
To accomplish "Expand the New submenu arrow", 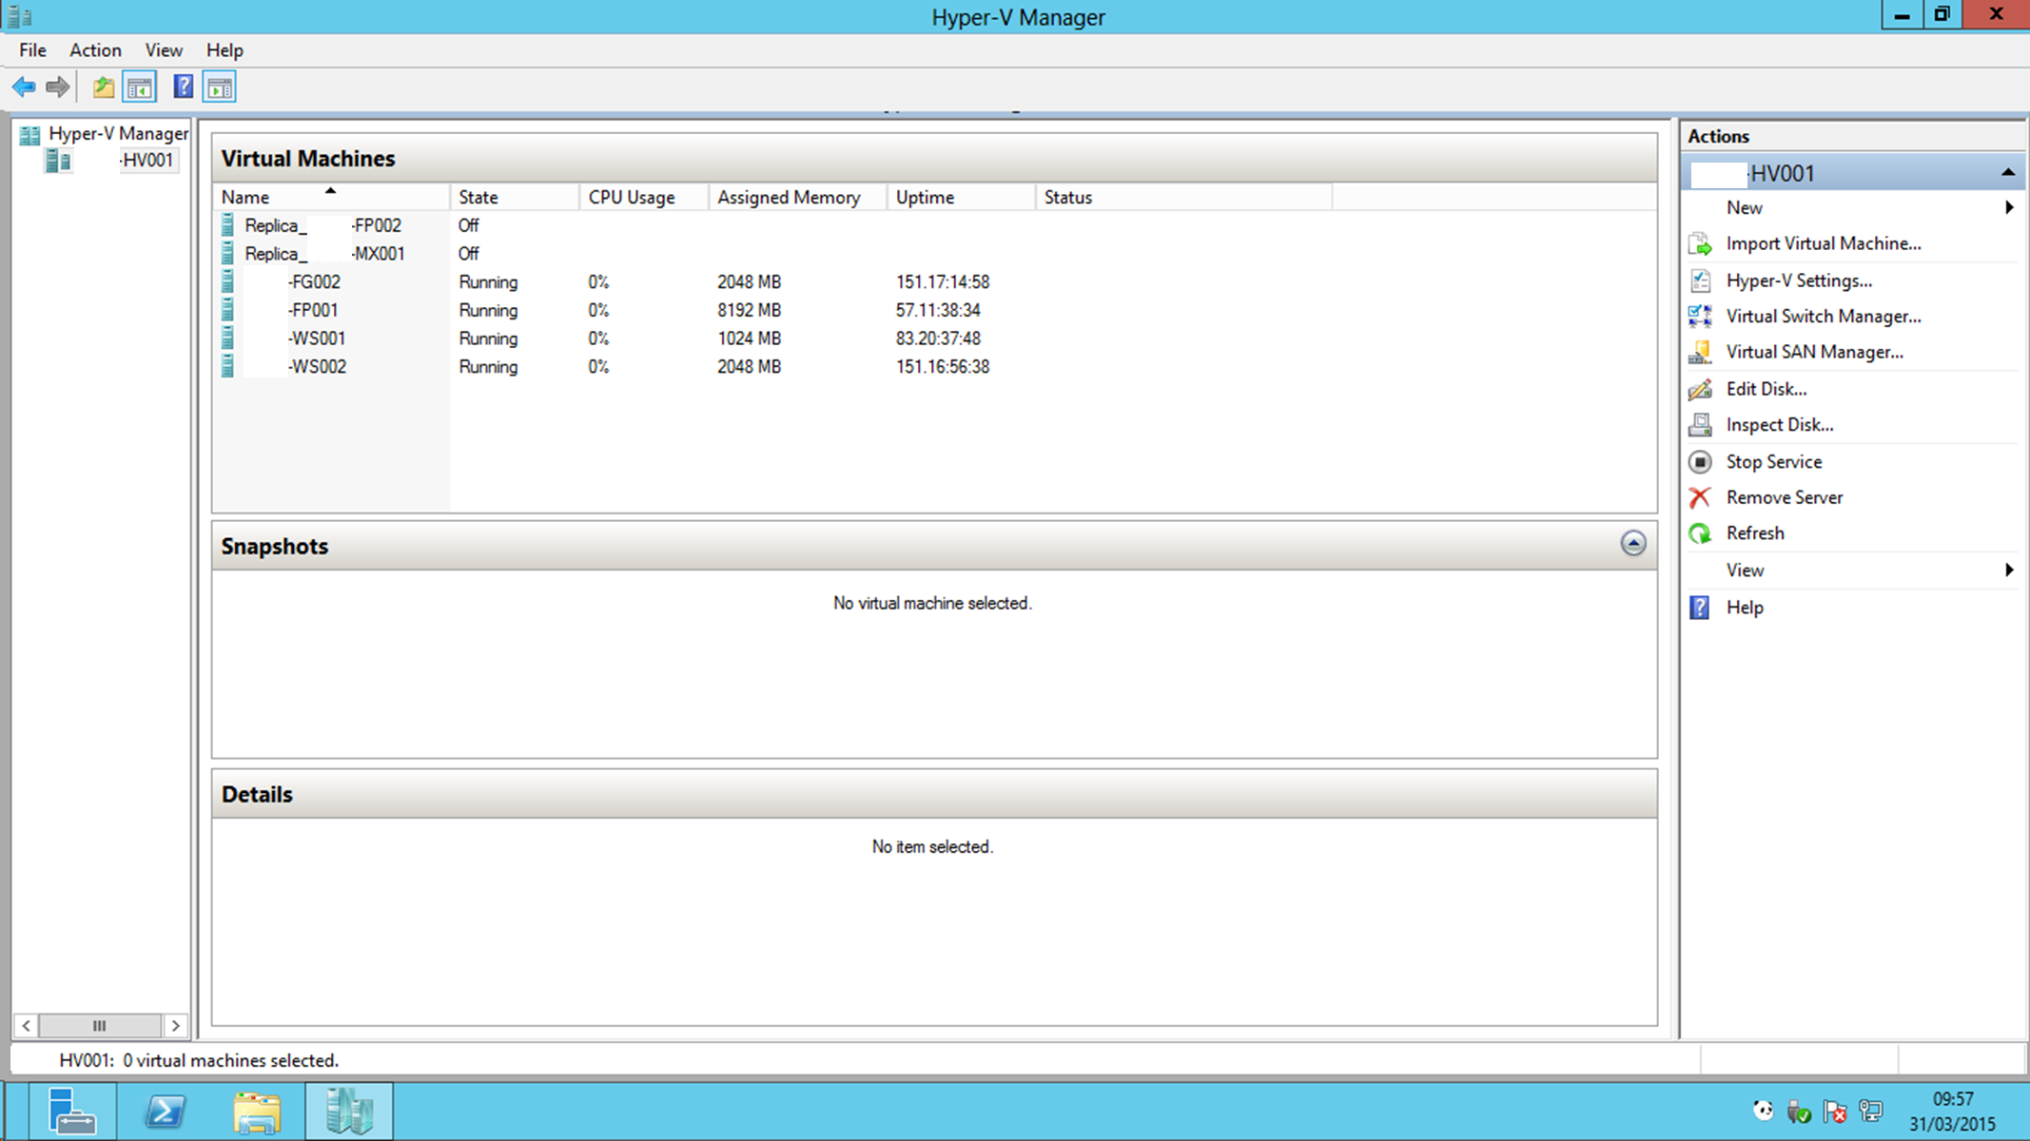I will (2009, 207).
